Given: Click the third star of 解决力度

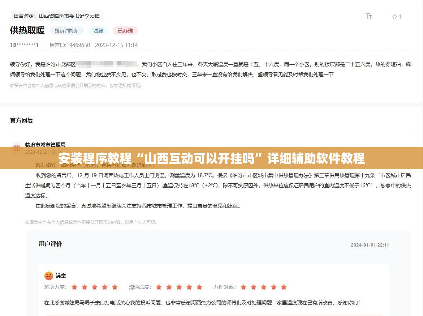Looking at the screenshot, I should click(94, 287).
